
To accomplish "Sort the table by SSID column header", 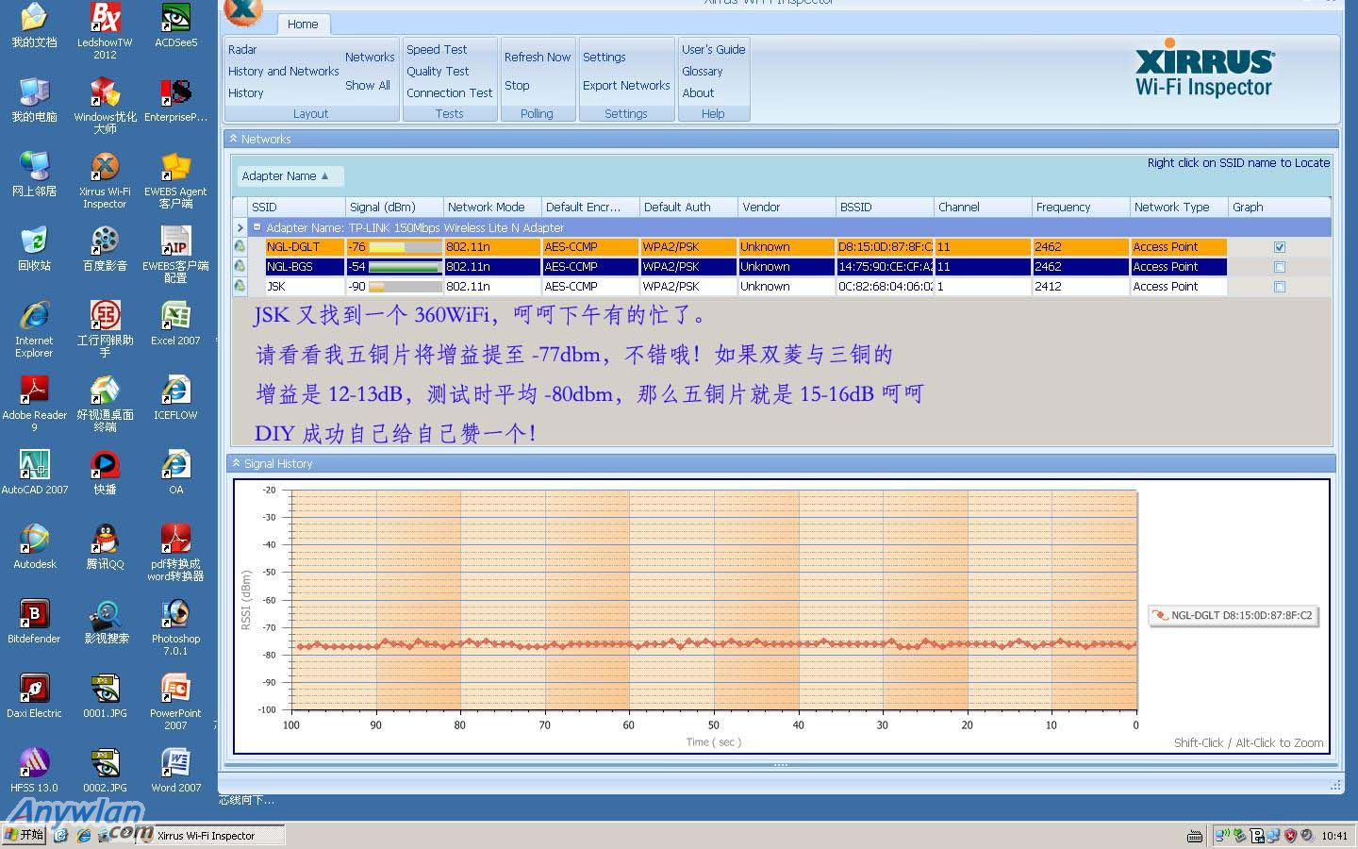I will pyautogui.click(x=296, y=207).
